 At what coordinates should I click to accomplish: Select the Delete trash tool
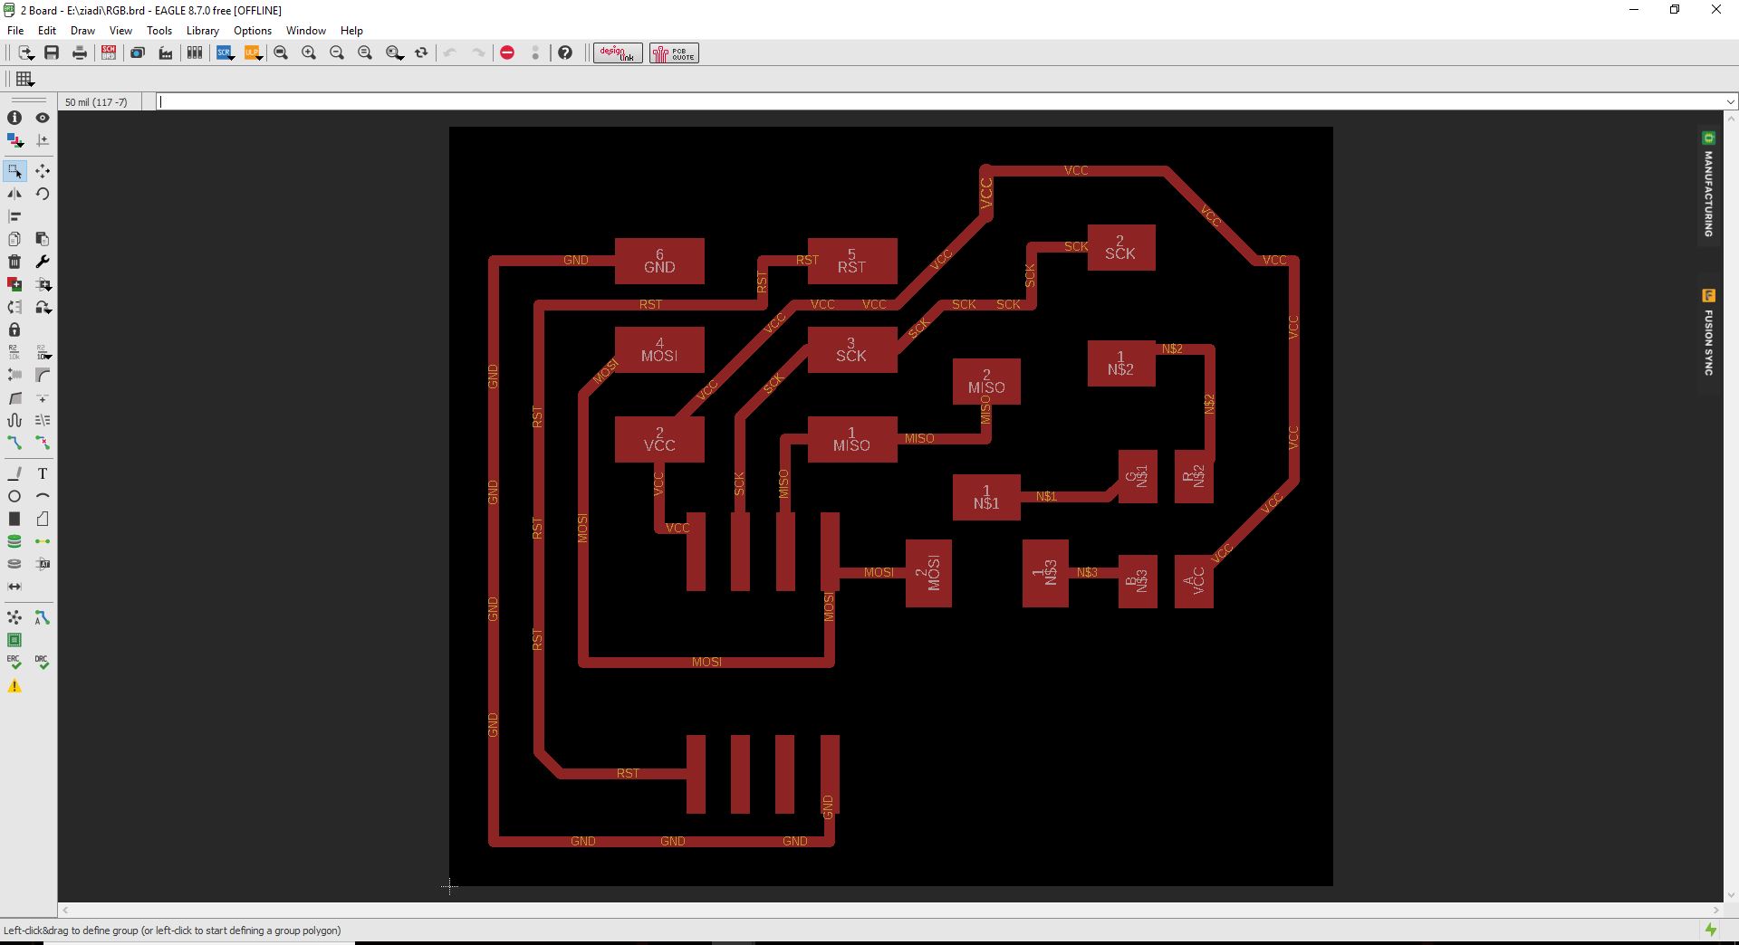tap(14, 262)
